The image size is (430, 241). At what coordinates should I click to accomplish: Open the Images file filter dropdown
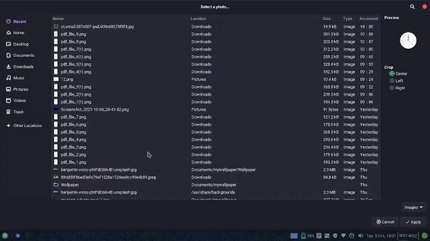point(414,208)
